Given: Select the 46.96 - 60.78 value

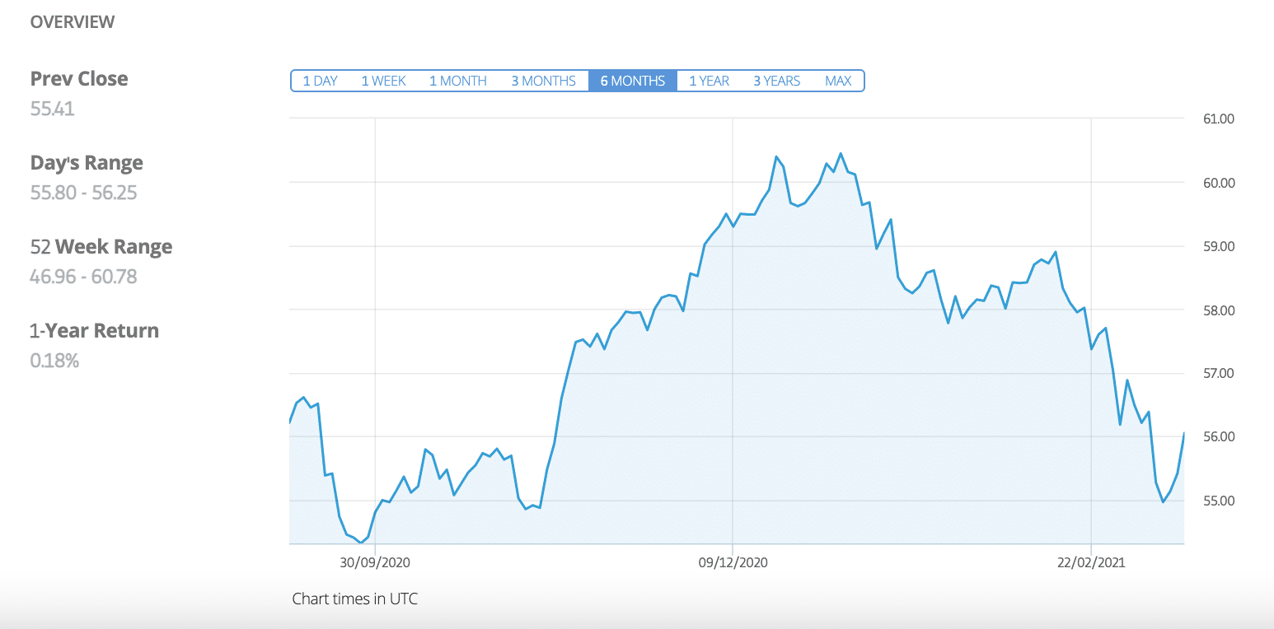Looking at the screenshot, I should click(x=83, y=277).
